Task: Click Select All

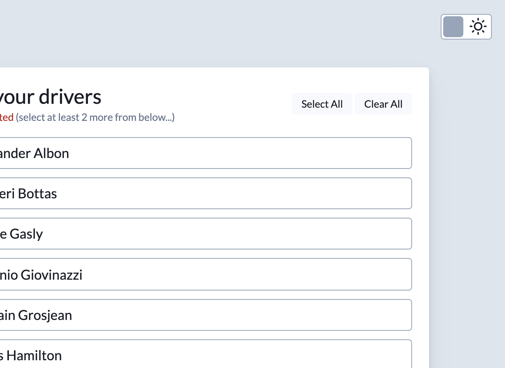Action: coord(322,104)
